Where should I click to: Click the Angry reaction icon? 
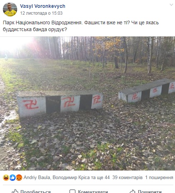pos(19,178)
